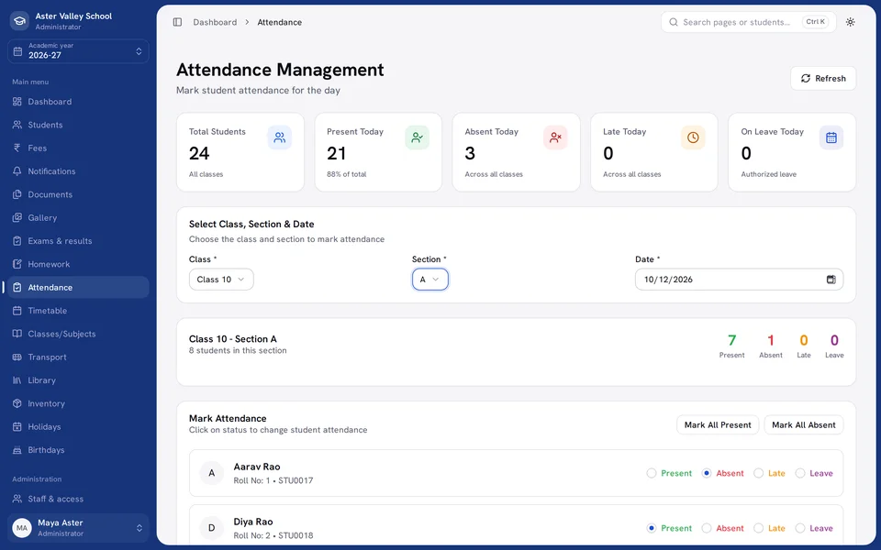Expand the Maya Aster account menu
Image resolution: width=881 pixels, height=550 pixels.
coord(78,528)
